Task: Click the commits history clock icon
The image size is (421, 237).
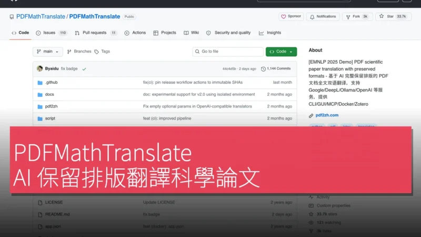Action: 264,69
